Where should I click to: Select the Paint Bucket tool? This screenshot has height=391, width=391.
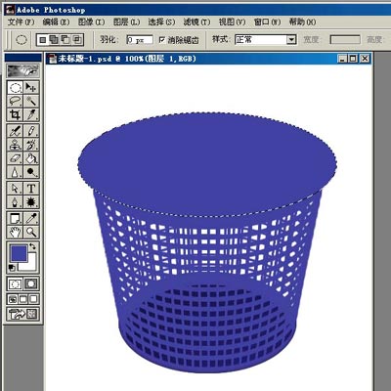point(31,158)
